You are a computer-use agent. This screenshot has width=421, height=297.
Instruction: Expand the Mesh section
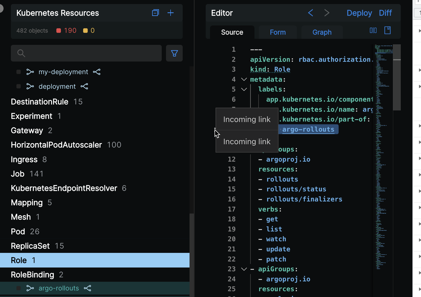point(21,217)
